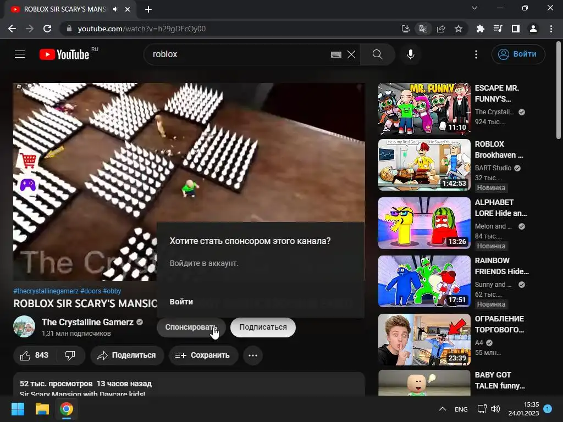Start voice search with the microphone
This screenshot has width=563, height=422.
tap(410, 54)
